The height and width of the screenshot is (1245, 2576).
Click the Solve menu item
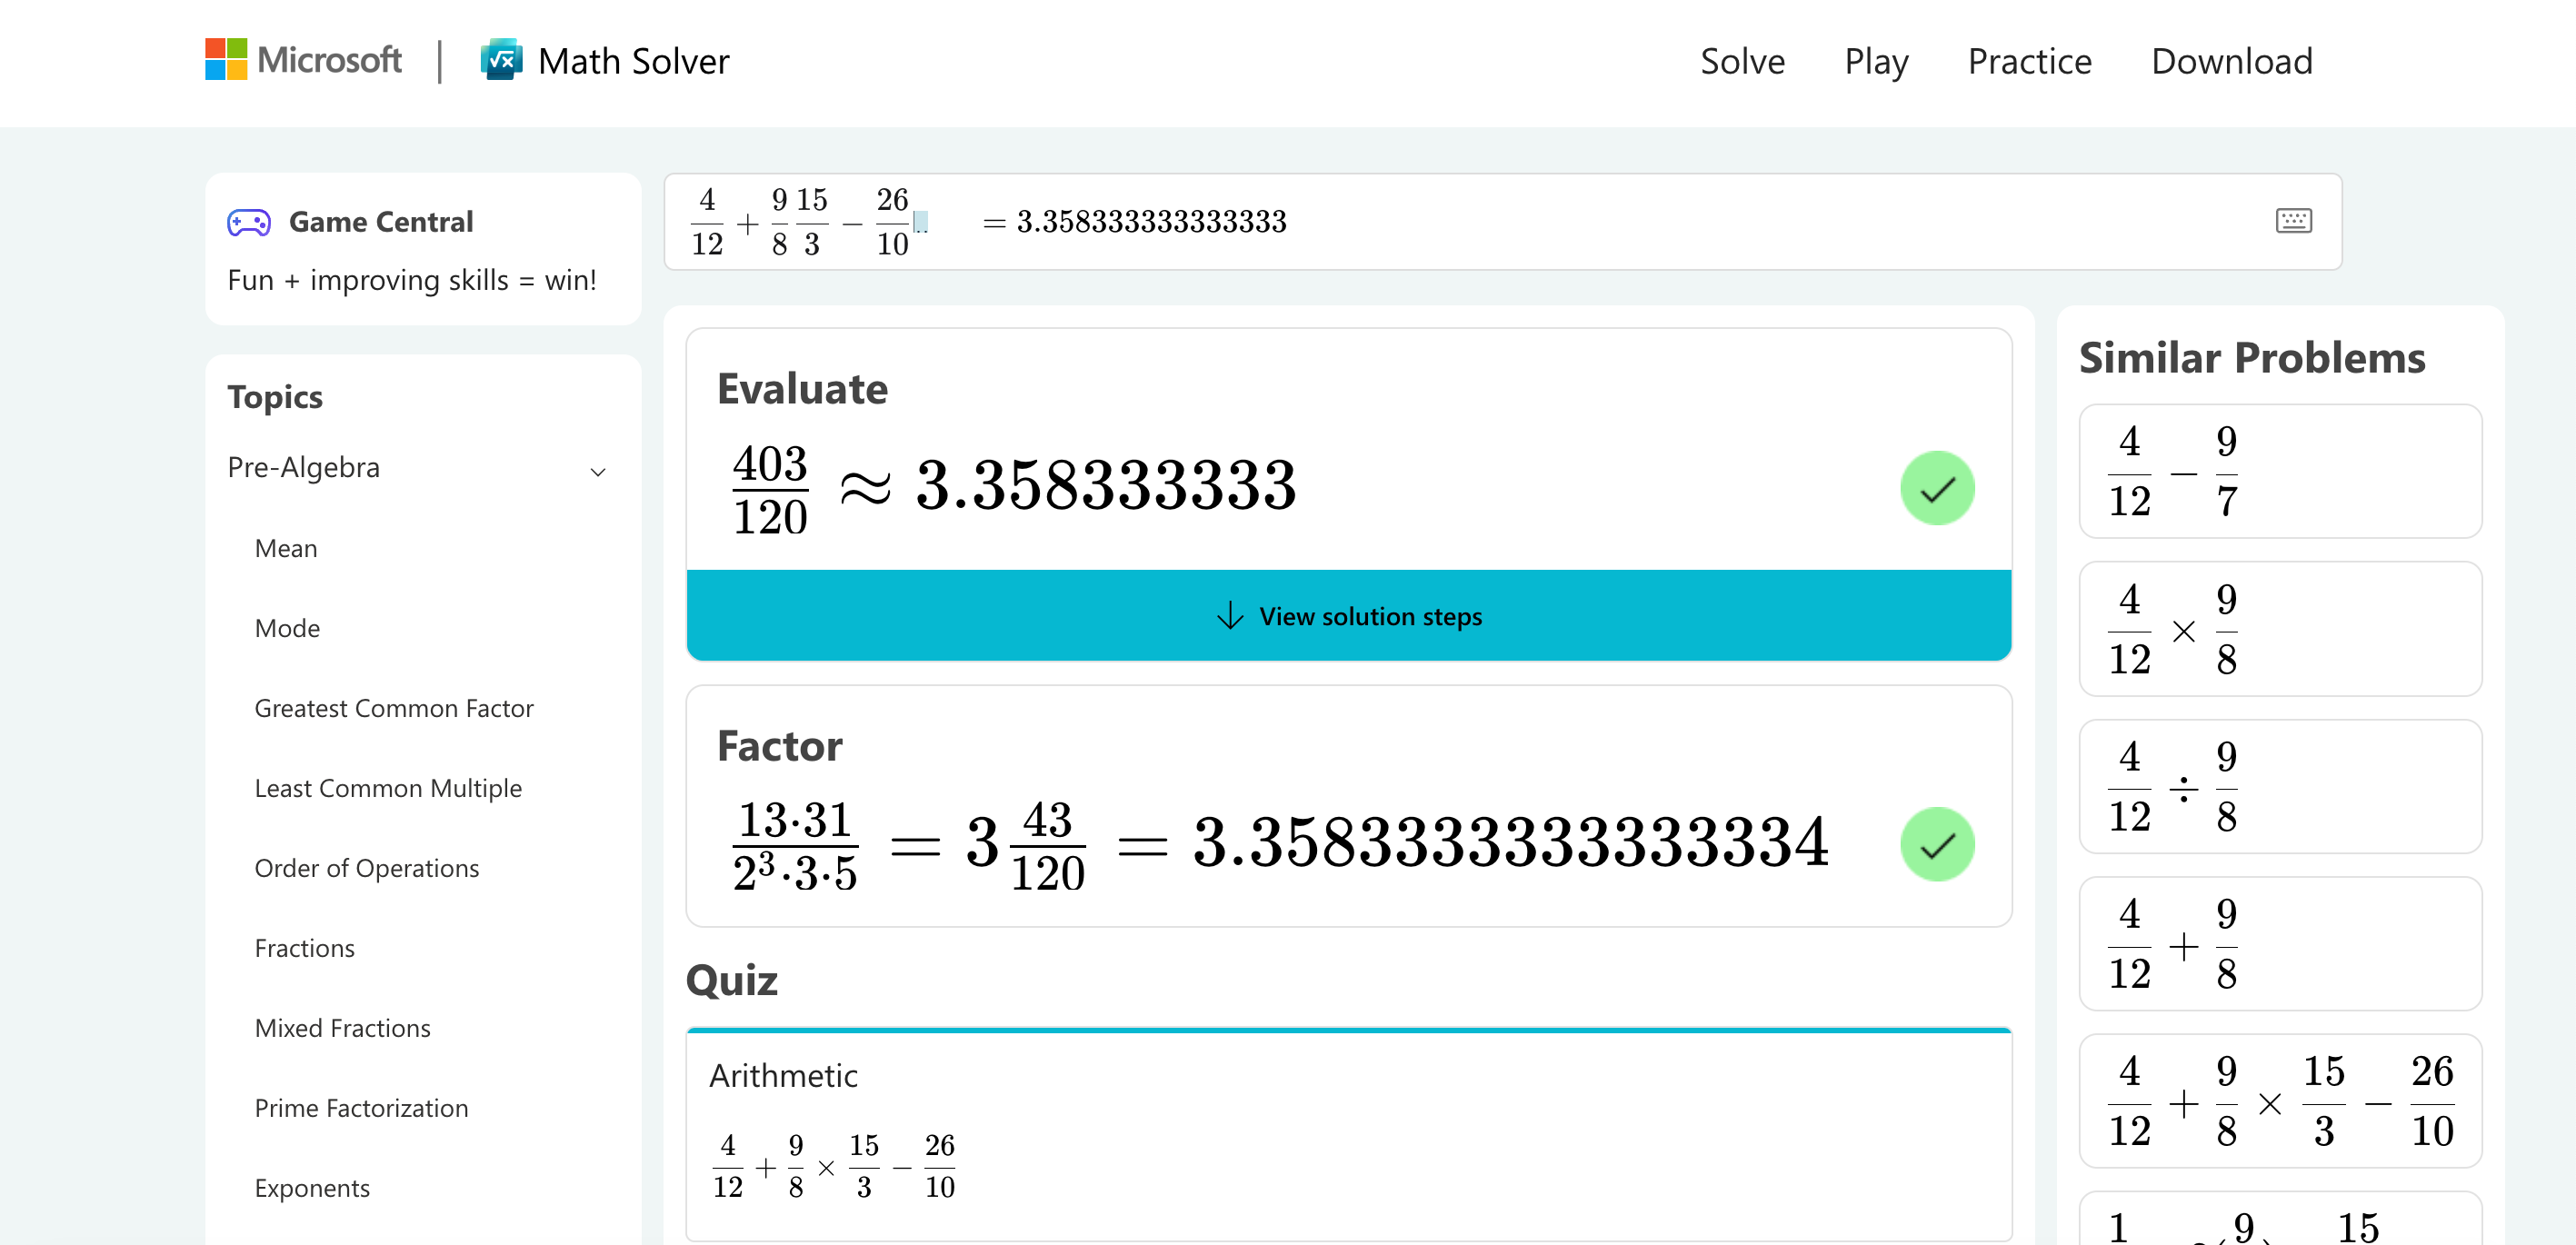[1744, 61]
